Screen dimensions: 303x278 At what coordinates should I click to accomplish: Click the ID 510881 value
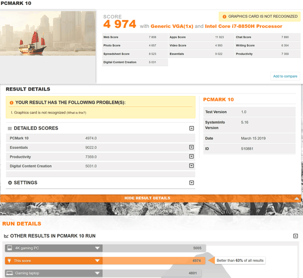247,149
